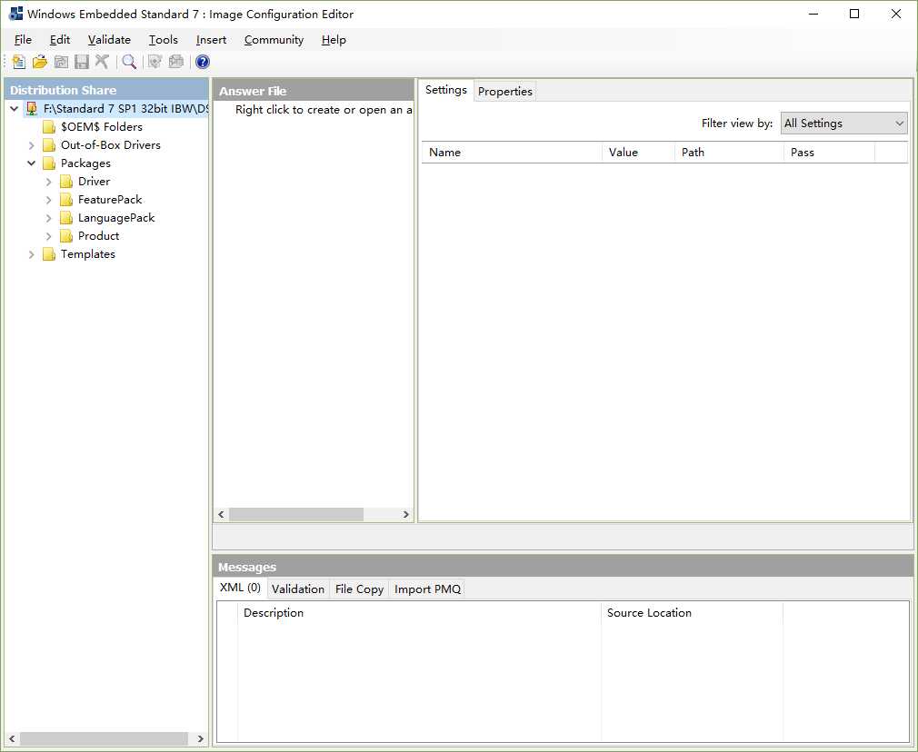Click the grayed-out delete X icon
Viewport: 918px width, 752px height.
pyautogui.click(x=102, y=62)
